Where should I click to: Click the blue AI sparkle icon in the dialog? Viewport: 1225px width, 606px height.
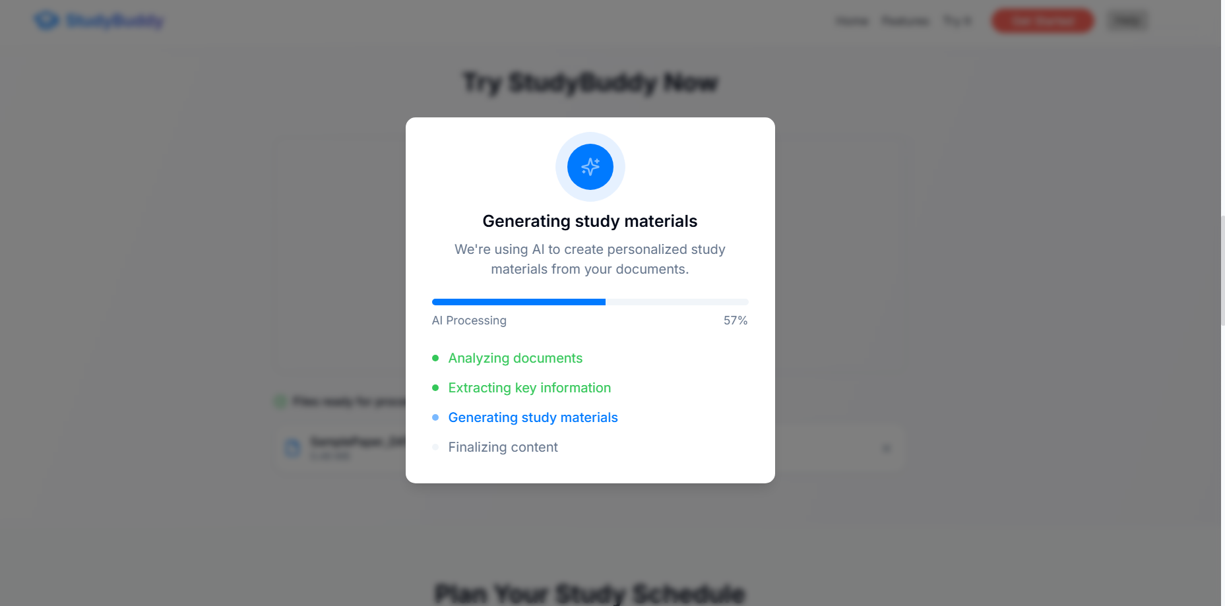590,167
